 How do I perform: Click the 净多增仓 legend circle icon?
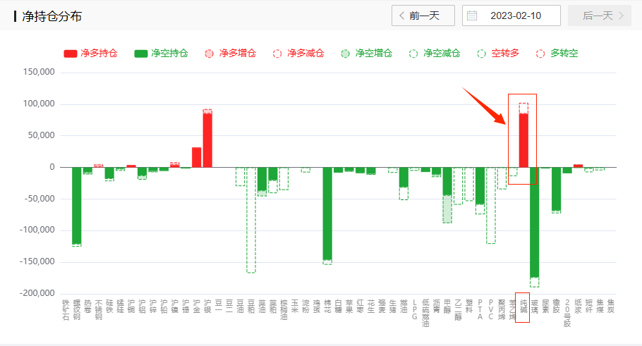click(208, 54)
